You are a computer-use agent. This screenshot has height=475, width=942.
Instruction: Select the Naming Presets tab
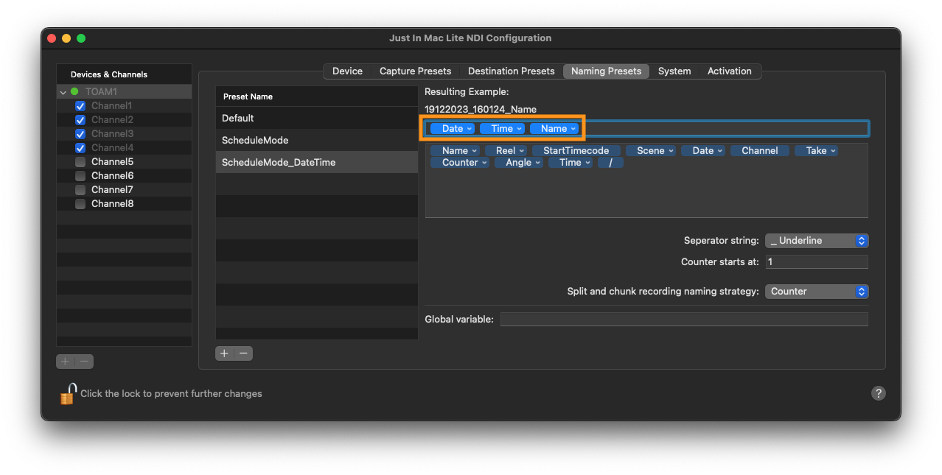pyautogui.click(x=607, y=71)
